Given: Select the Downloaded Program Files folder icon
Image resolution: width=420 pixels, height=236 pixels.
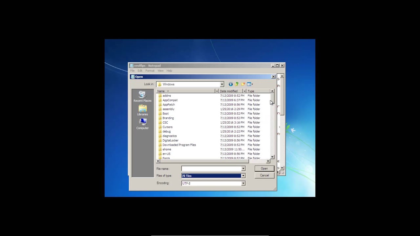Looking at the screenshot, I should pyautogui.click(x=160, y=145).
